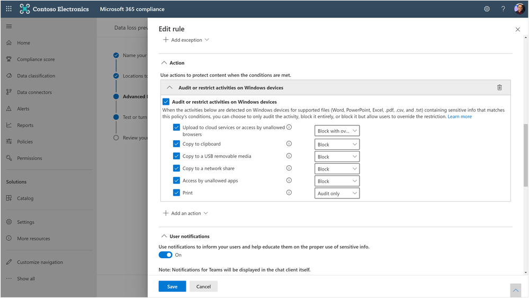This screenshot has width=529, height=298.
Task: Click the Permissions key icon
Action: (x=9, y=158)
